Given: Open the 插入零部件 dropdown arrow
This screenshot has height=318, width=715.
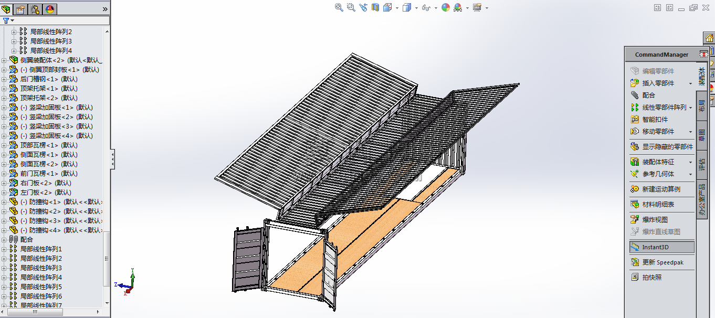Looking at the screenshot, I should (691, 83).
